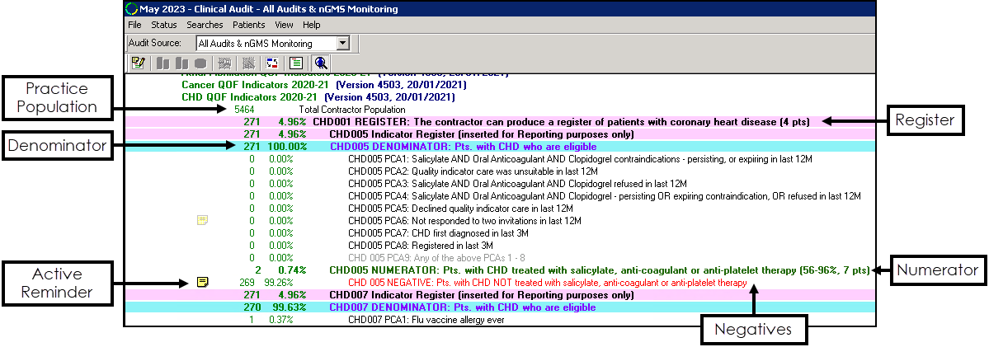Click the magnifying glass patient search icon
This screenshot has width=989, height=347.
pos(321,63)
